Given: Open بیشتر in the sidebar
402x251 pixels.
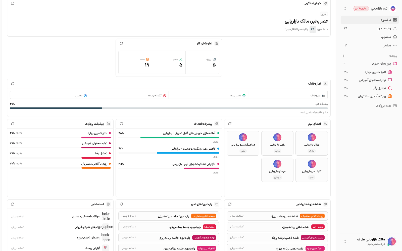Looking at the screenshot, I should (370, 45).
